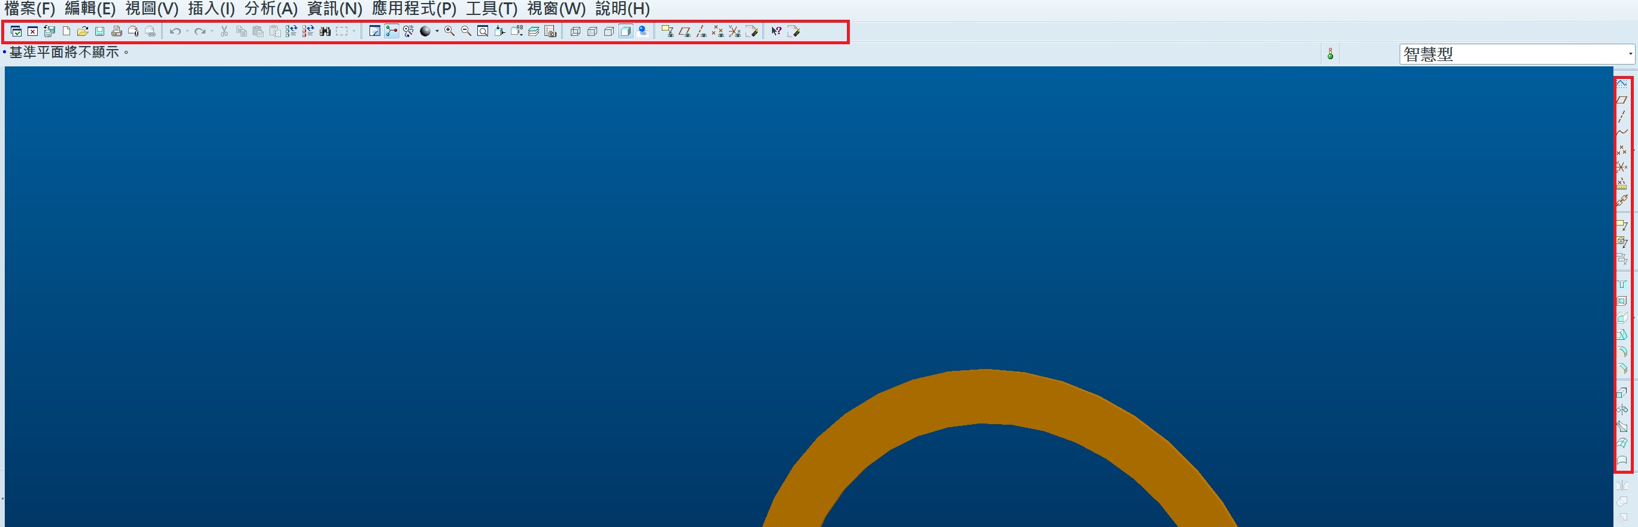Select inside box with dashed rectangle icon
This screenshot has height=527, width=1638.
pos(341,31)
